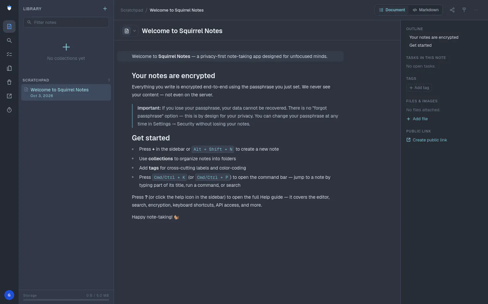Image resolution: width=488 pixels, height=304 pixels.
Task: Open the Notes view in the sidebar
Action: pyautogui.click(x=9, y=26)
